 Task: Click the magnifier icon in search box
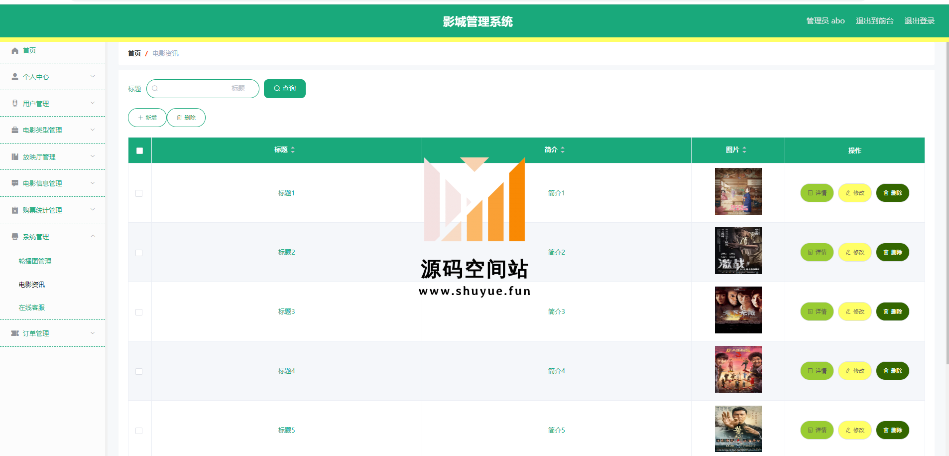click(155, 88)
